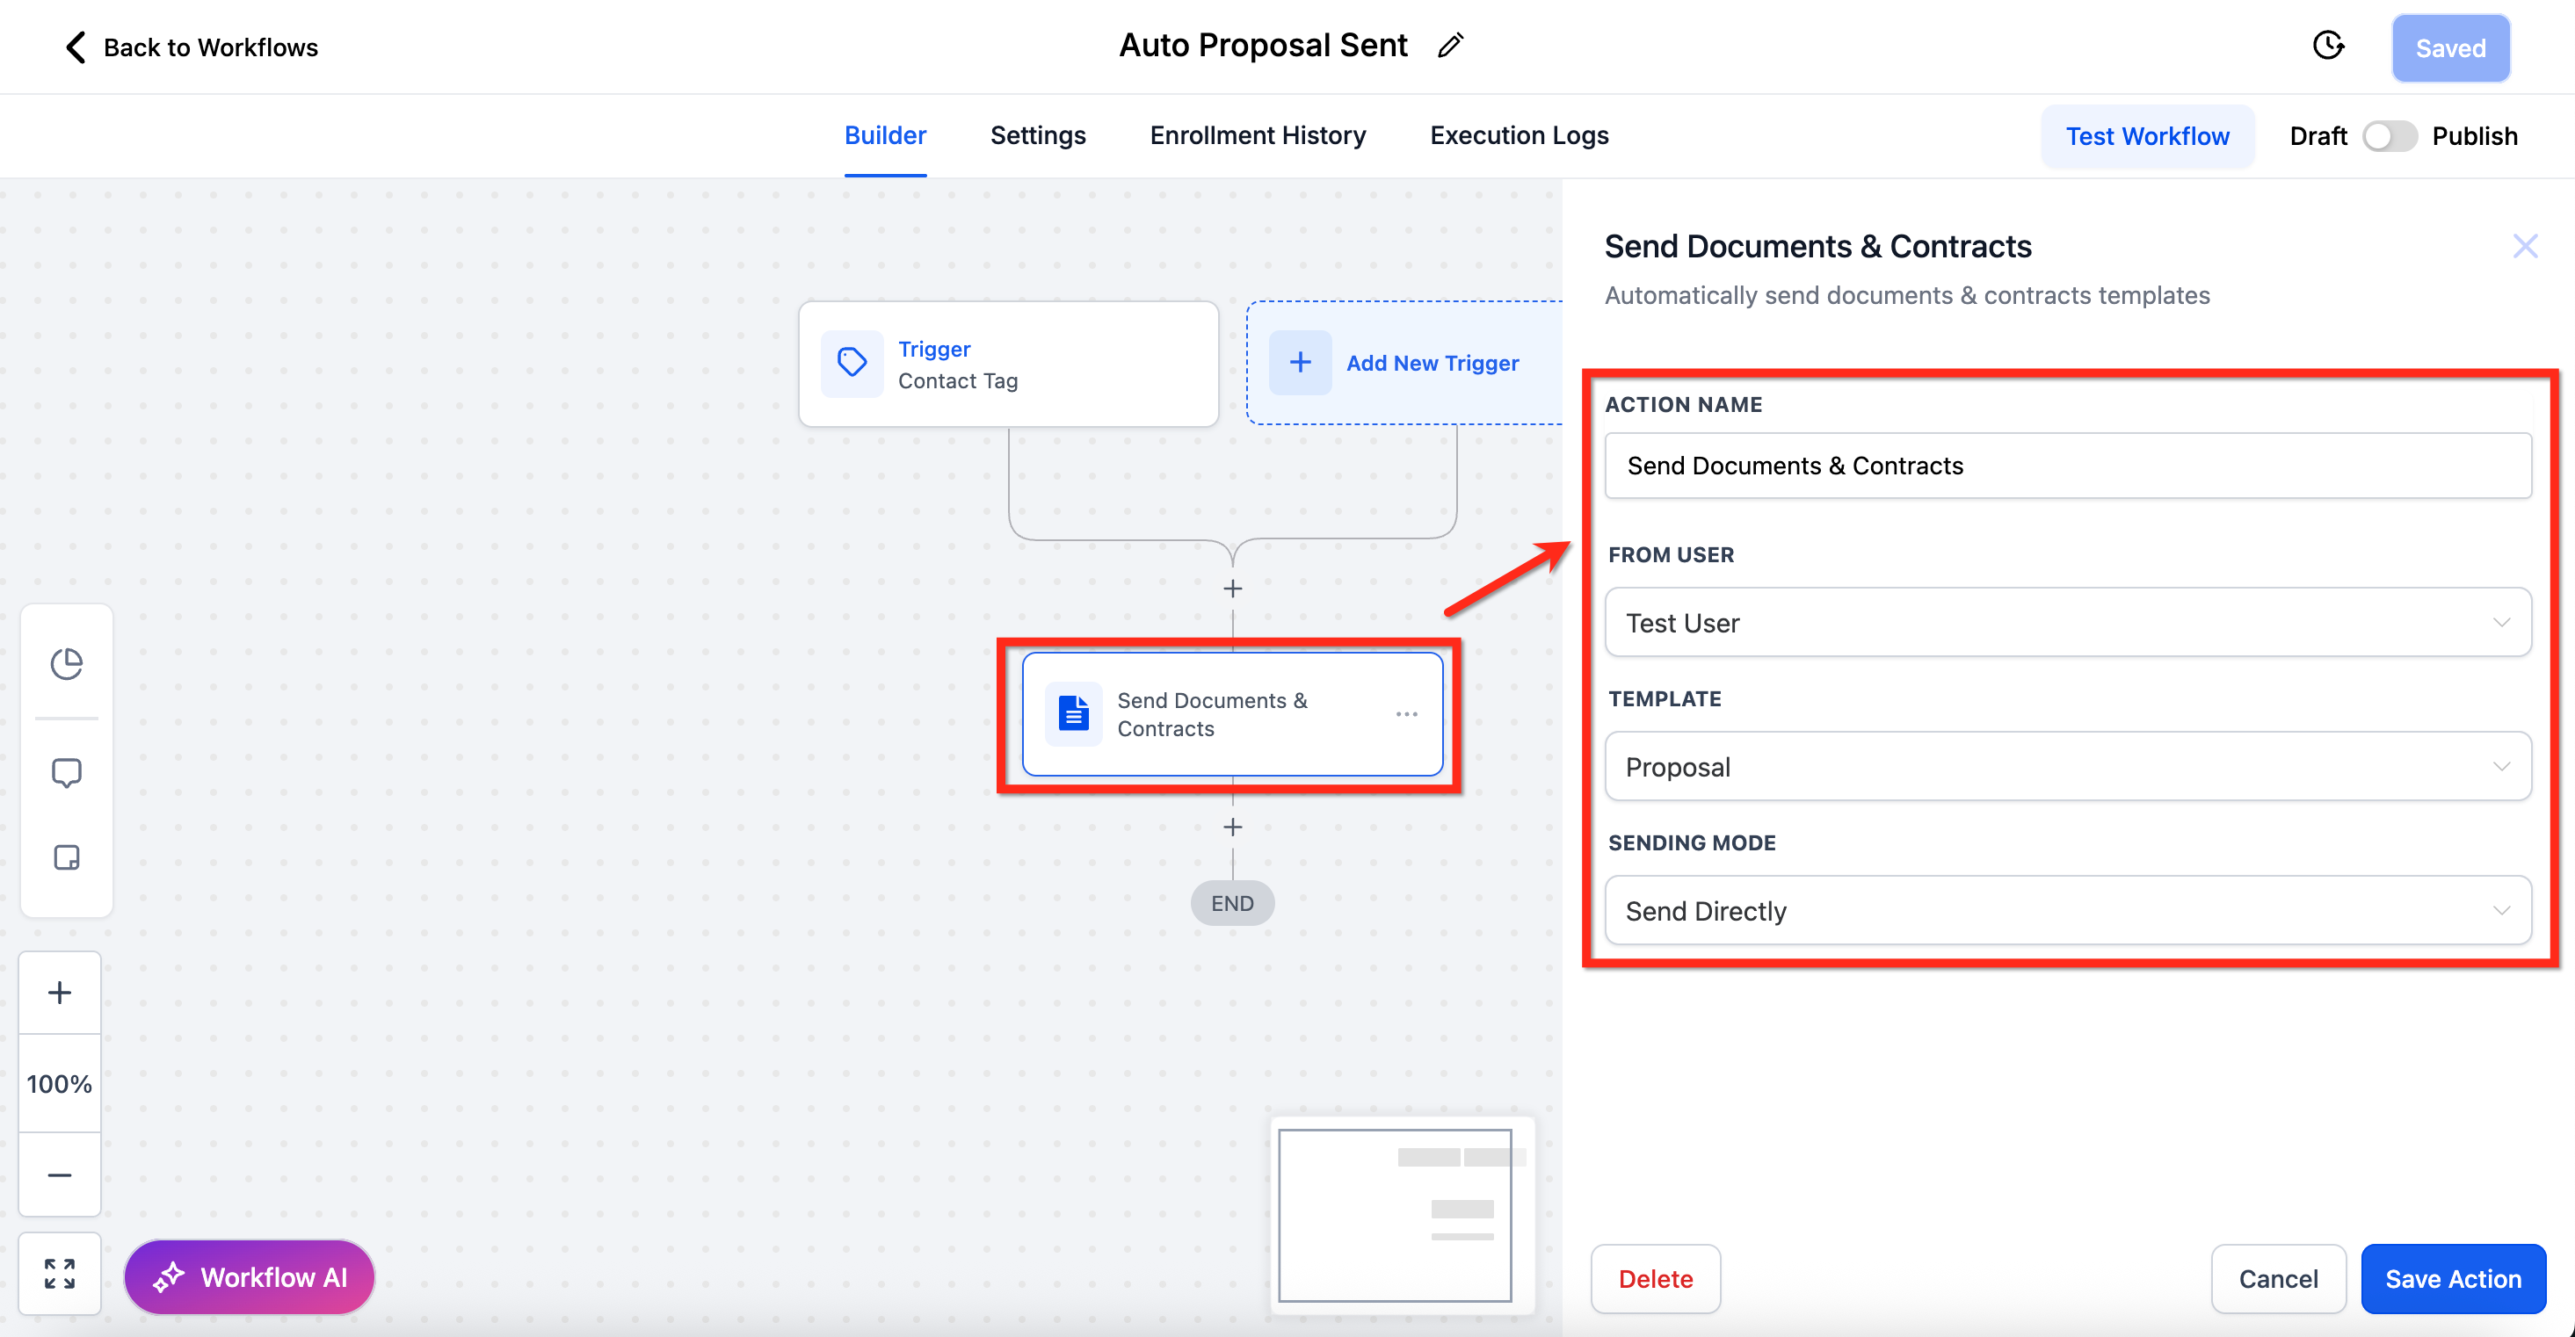This screenshot has width=2575, height=1337.
Task: Click the sticky note icon in sidebar
Action: 66,857
